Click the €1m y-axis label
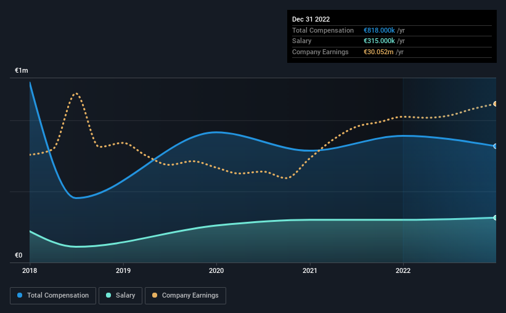This screenshot has height=313, width=506. click(x=22, y=70)
